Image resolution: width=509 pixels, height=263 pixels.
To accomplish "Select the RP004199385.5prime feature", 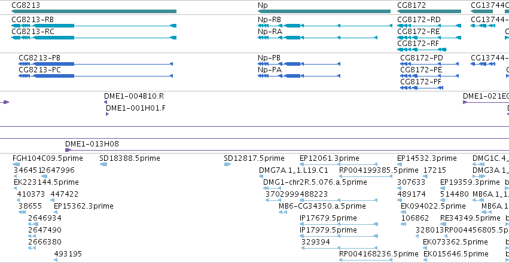I will click(366, 176).
